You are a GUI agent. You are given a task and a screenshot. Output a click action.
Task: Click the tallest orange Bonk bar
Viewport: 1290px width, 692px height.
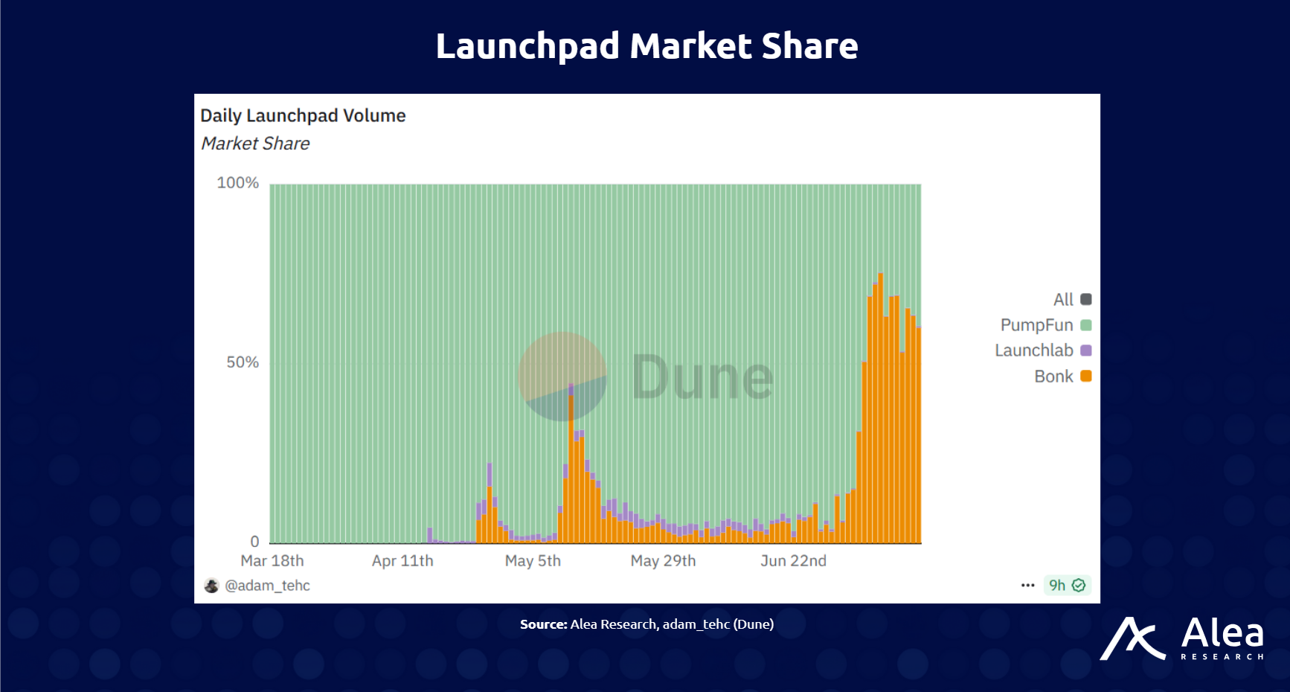click(x=880, y=408)
